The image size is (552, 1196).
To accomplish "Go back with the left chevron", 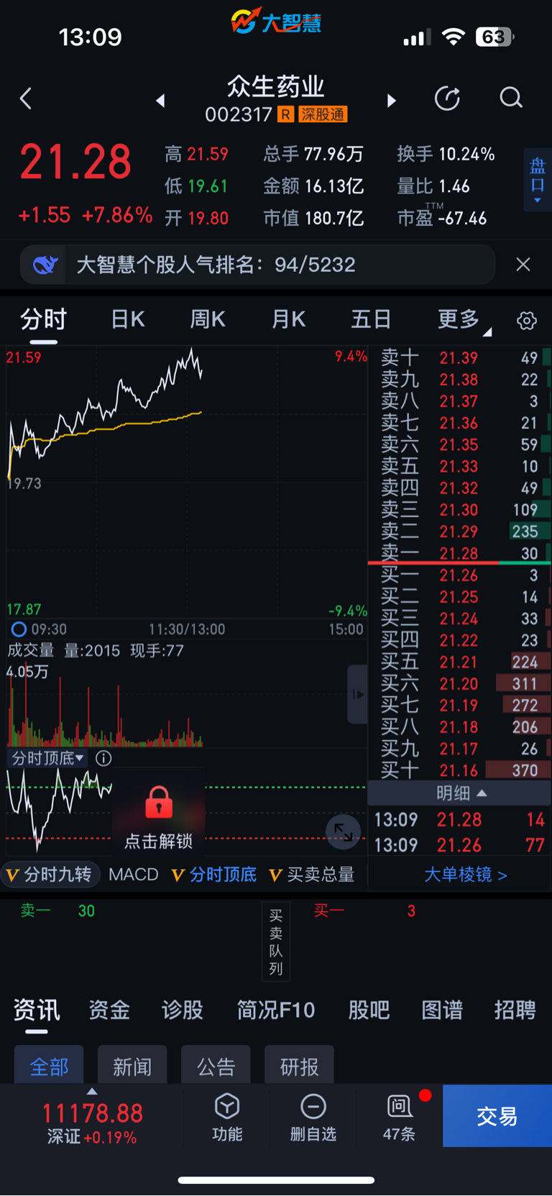I will click(x=26, y=99).
